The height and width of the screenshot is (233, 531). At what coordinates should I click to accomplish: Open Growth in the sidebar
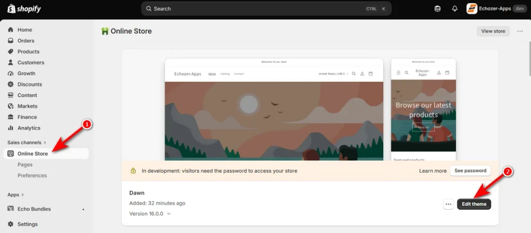26,73
